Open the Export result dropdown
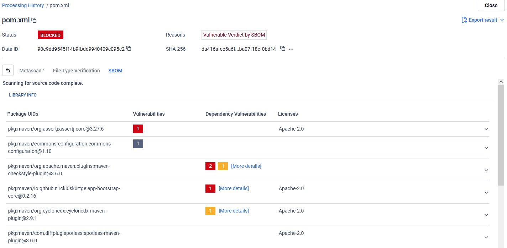Viewport: 507px width, 248px height. point(502,20)
